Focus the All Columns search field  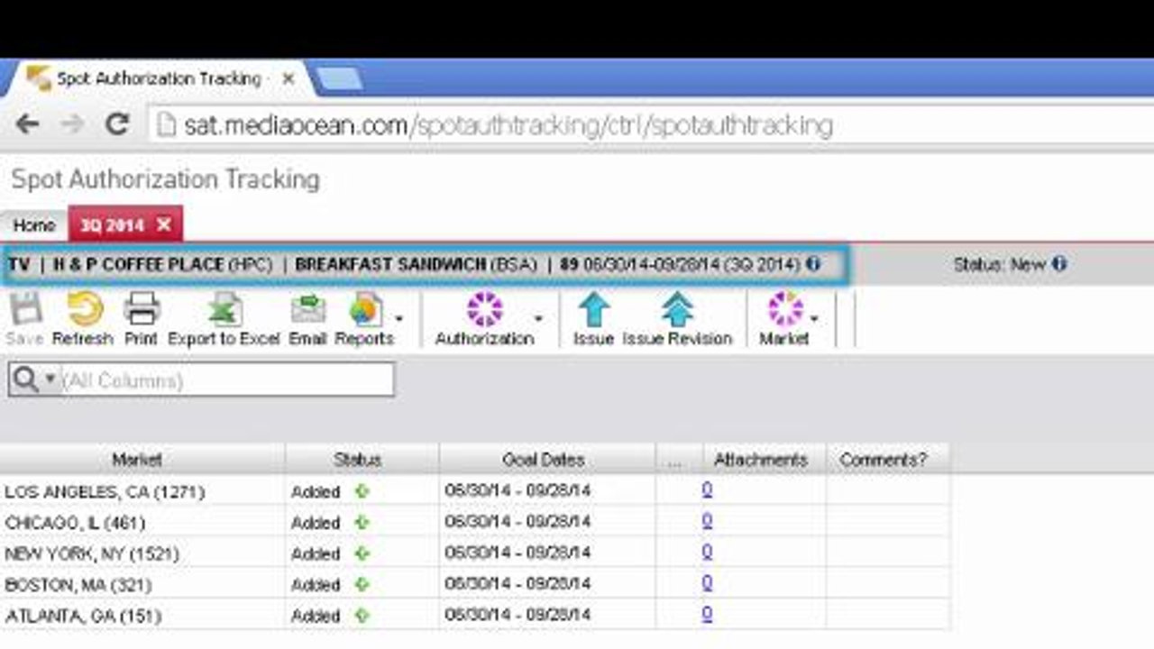226,379
